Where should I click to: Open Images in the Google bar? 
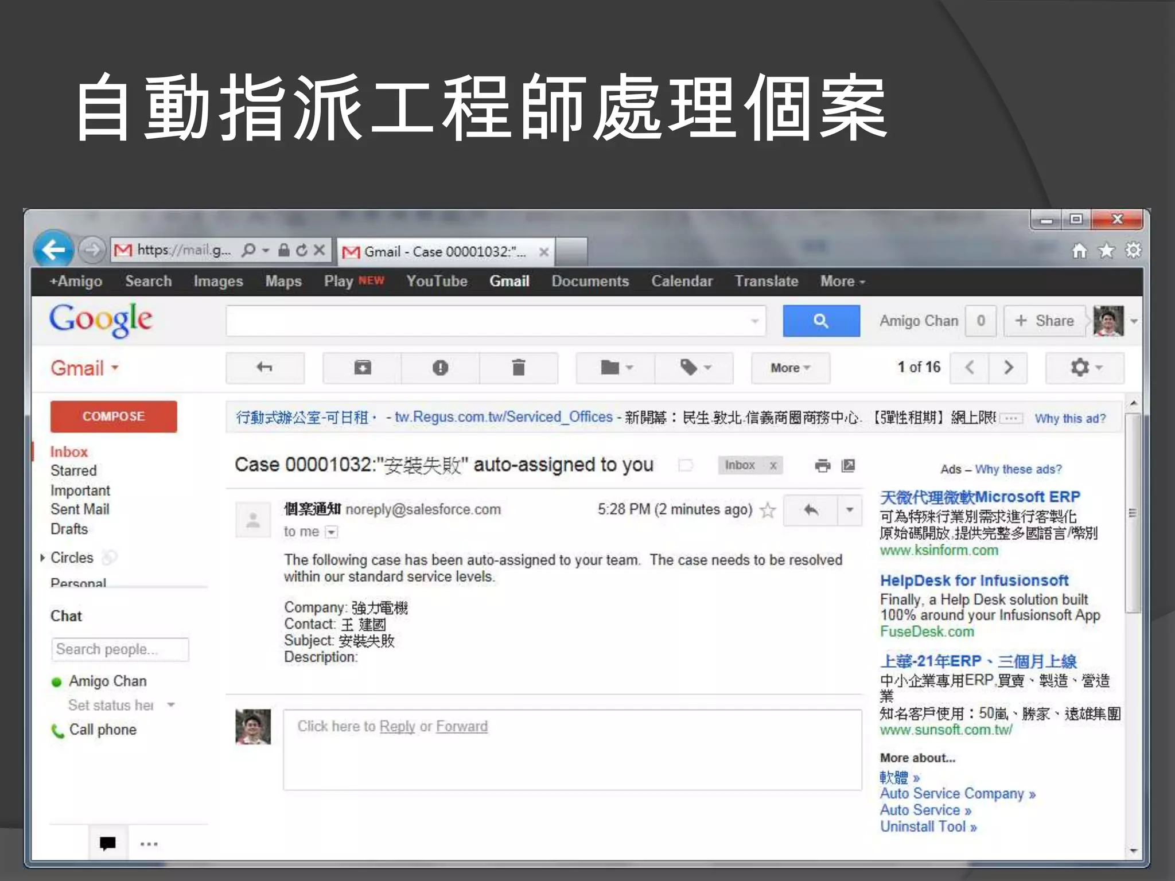(x=218, y=281)
